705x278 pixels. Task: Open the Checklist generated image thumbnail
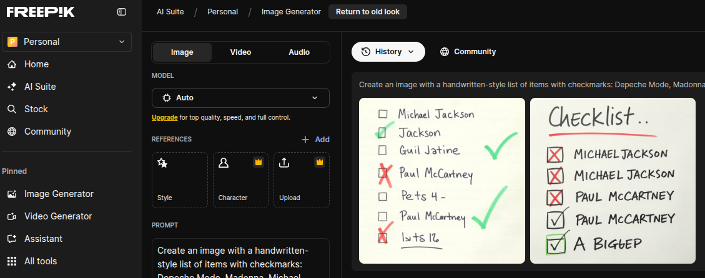coord(613,181)
